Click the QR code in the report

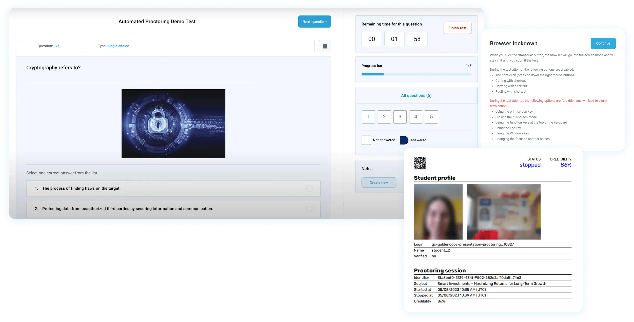point(420,163)
